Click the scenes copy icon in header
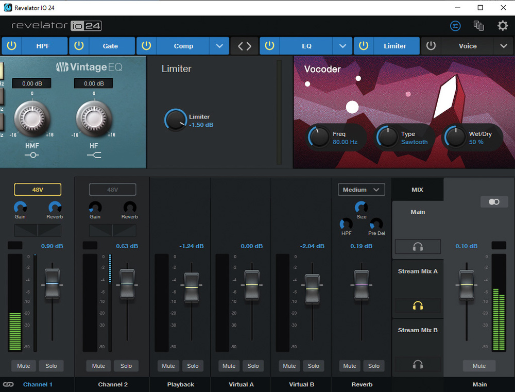Image resolution: width=515 pixels, height=392 pixels. [x=479, y=26]
